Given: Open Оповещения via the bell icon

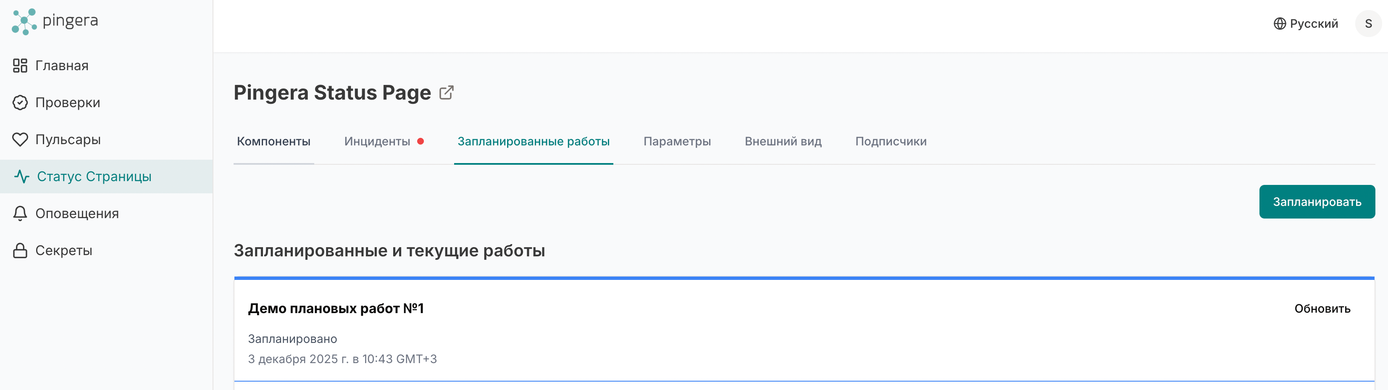Looking at the screenshot, I should coord(20,213).
